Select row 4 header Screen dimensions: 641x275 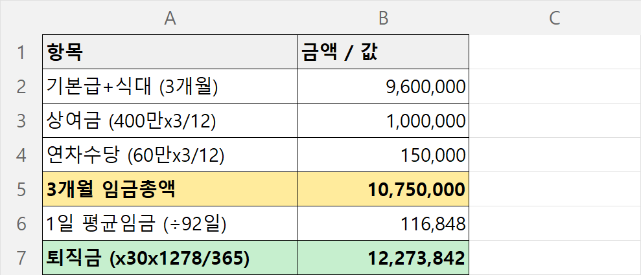coord(21,155)
